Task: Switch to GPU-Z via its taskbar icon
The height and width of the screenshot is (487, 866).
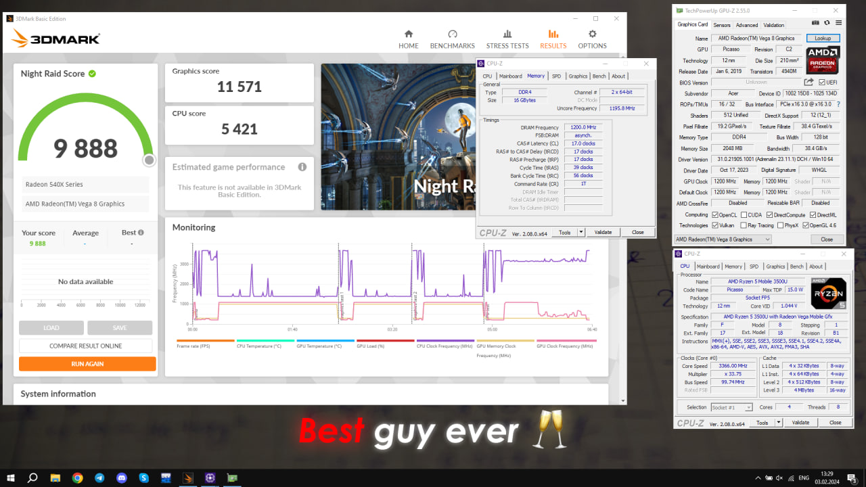Action: point(233,478)
